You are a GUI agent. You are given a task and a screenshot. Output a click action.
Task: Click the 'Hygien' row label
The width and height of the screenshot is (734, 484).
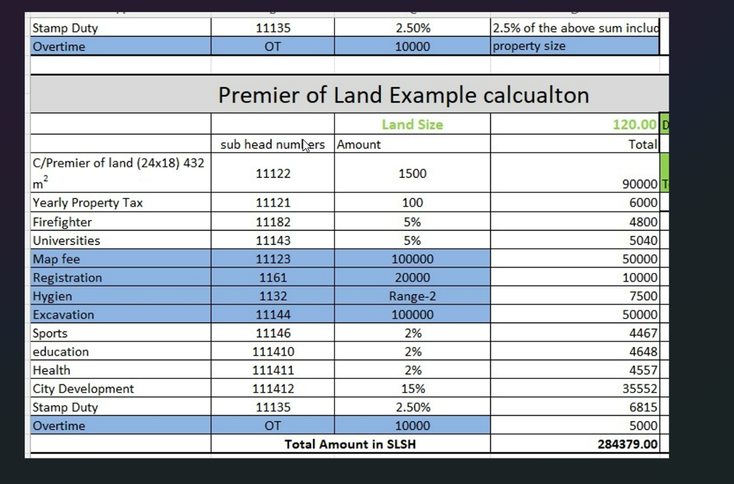point(121,296)
